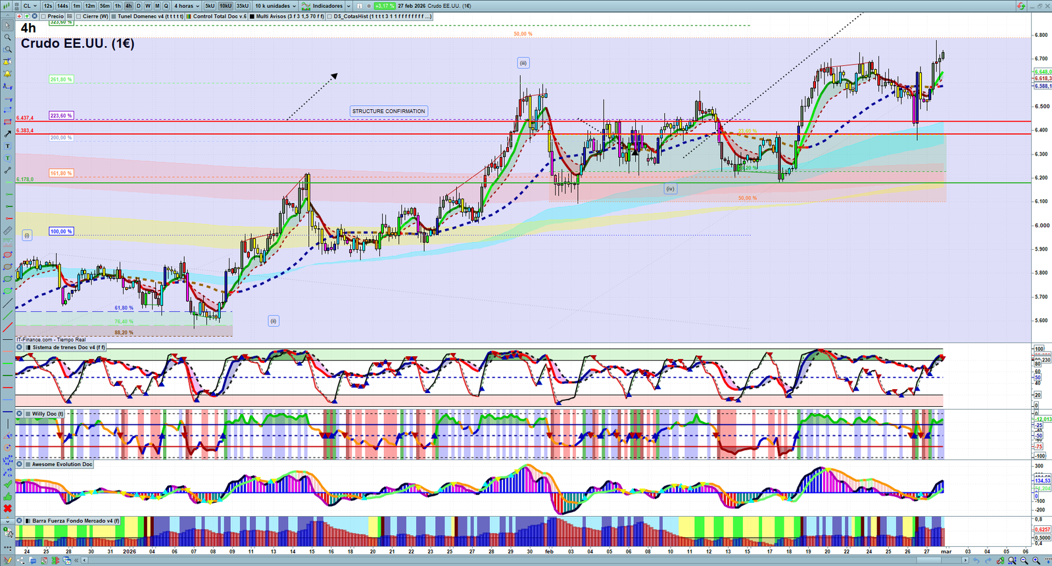Click the blue X icon in indicator bar
Image resolution: width=1052 pixels, height=566 pixels.
click(35, 16)
